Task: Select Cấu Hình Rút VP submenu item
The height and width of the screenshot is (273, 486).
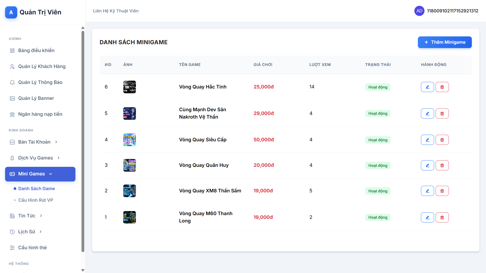Action: point(35,200)
